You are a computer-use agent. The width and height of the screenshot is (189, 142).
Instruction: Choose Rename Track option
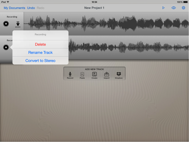coord(40,53)
